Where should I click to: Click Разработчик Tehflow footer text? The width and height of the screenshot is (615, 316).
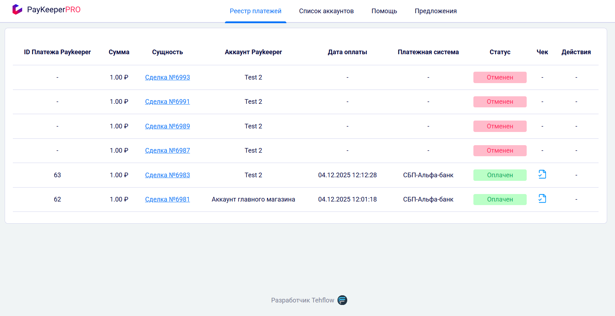click(x=302, y=300)
